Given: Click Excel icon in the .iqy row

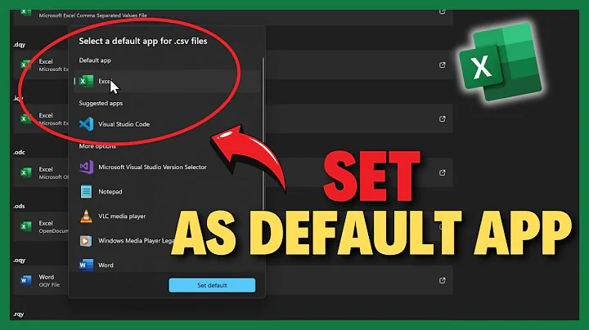Looking at the screenshot, I should [x=25, y=119].
